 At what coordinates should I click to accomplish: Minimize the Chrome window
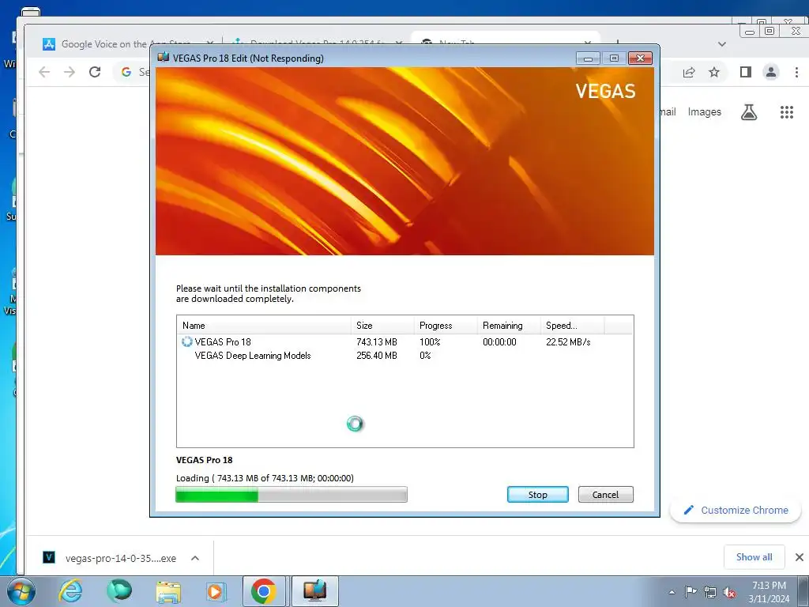pos(750,32)
